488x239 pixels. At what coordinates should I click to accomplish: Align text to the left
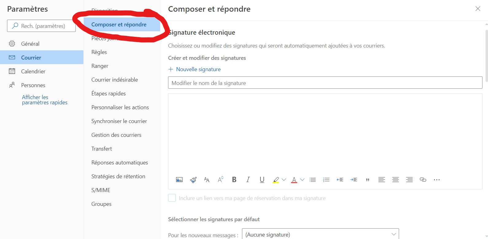click(382, 180)
